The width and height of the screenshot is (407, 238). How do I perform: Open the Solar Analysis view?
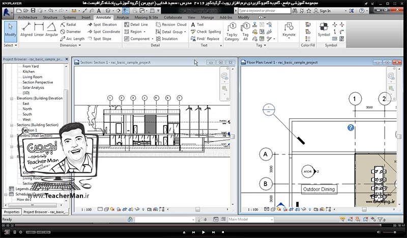click(x=33, y=88)
